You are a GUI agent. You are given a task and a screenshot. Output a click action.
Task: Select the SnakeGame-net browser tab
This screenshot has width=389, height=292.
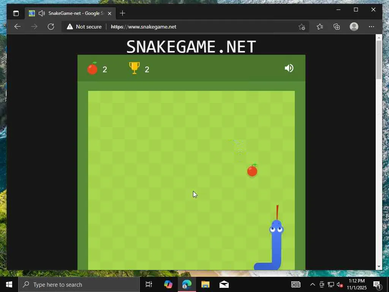click(x=70, y=13)
